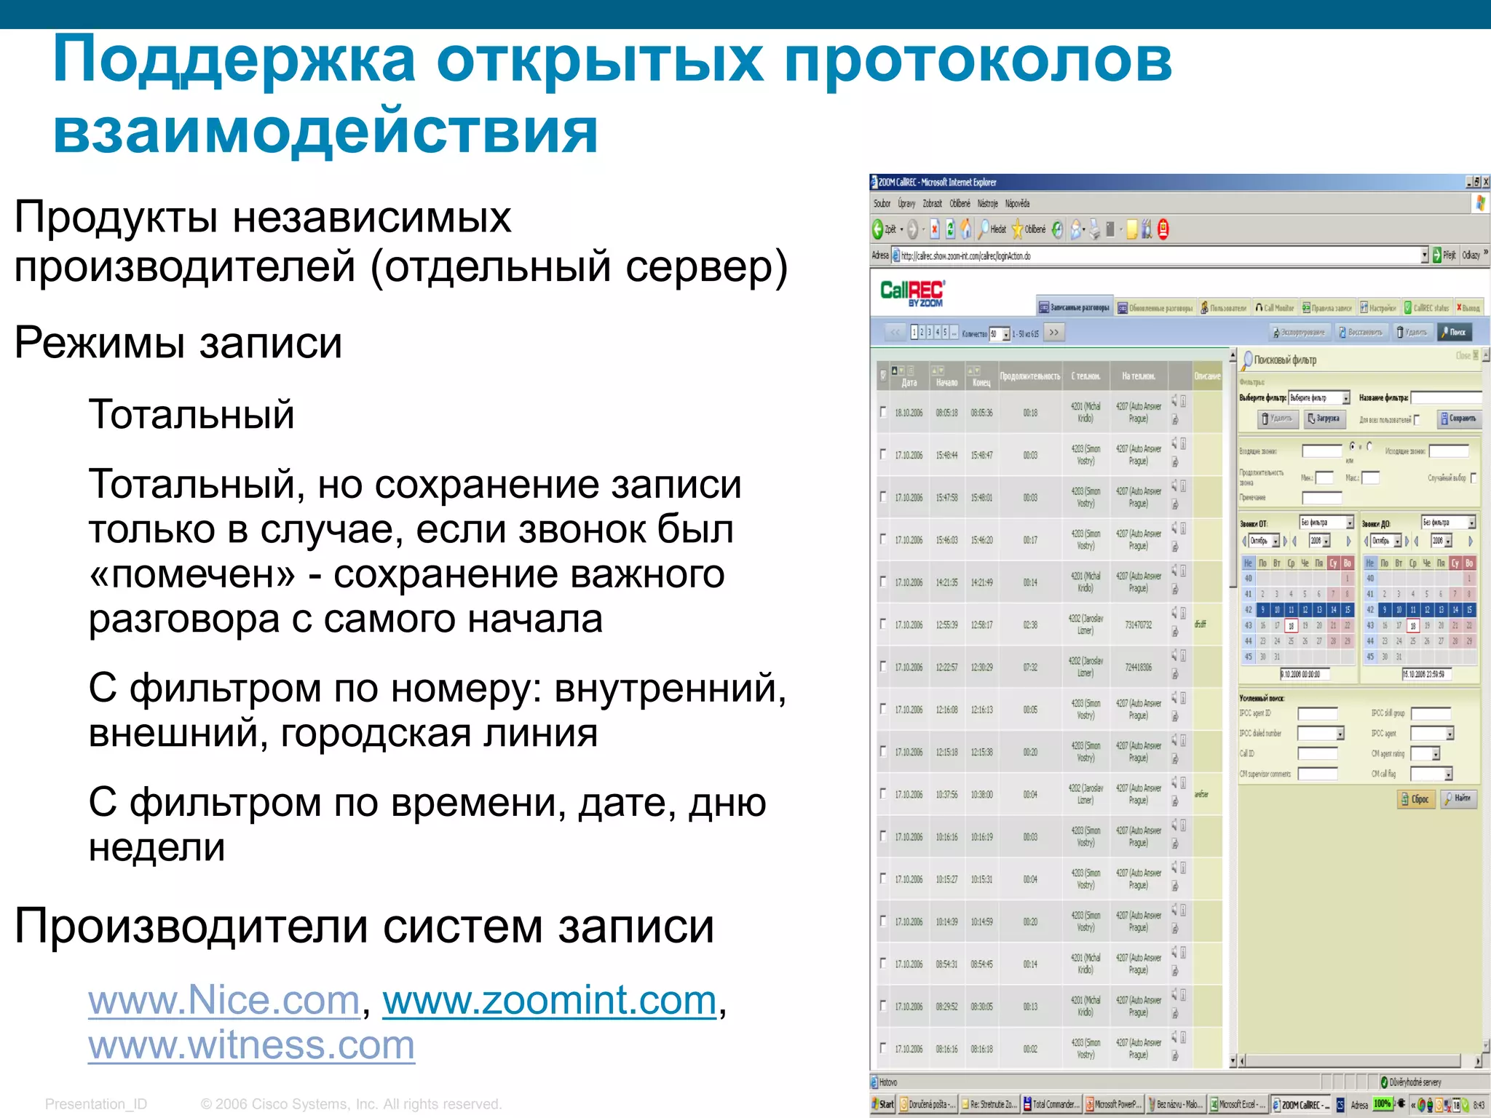Viewport: 1491px width, 1118px height.
Task: Click the Hledat magnifier search icon
Action: coord(984,230)
